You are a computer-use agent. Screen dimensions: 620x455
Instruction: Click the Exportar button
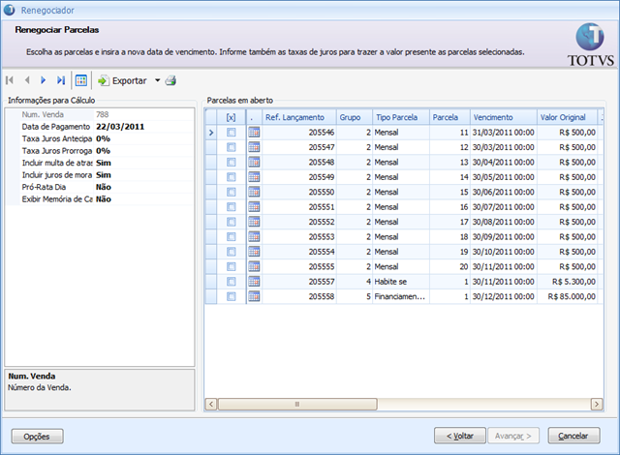tap(123, 80)
